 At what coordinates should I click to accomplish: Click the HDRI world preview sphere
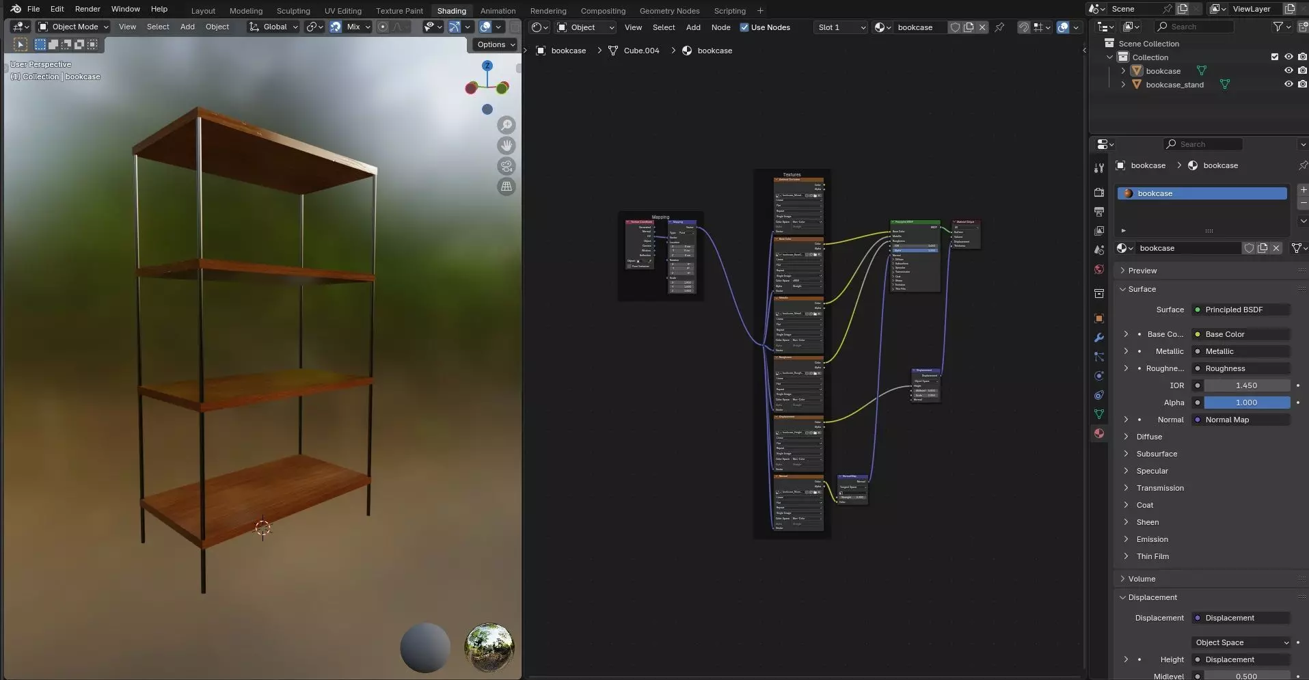(489, 647)
